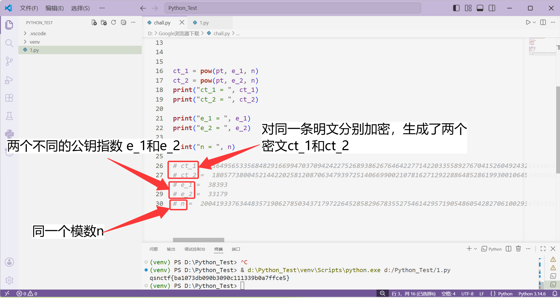This screenshot has width=560, height=298.
Task: Toggle the primary side bar
Action: click(x=456, y=8)
